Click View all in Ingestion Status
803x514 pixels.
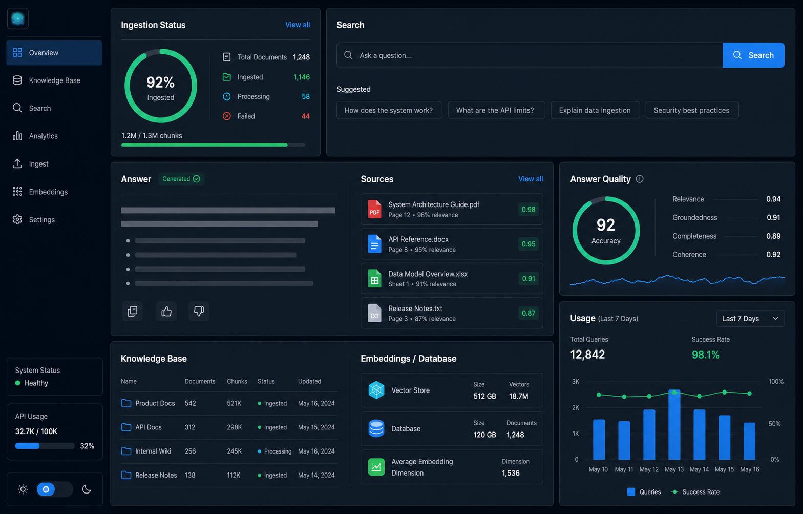pyautogui.click(x=298, y=25)
